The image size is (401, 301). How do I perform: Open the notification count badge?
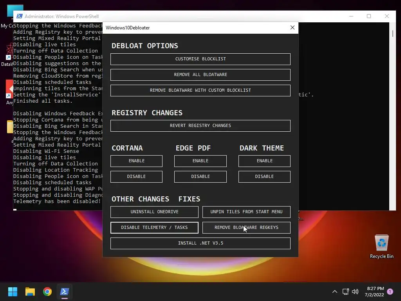tap(390, 292)
